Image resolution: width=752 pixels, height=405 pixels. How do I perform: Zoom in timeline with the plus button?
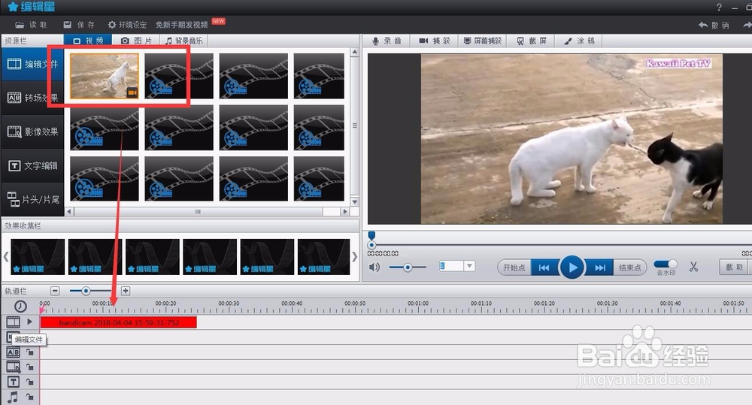point(126,291)
